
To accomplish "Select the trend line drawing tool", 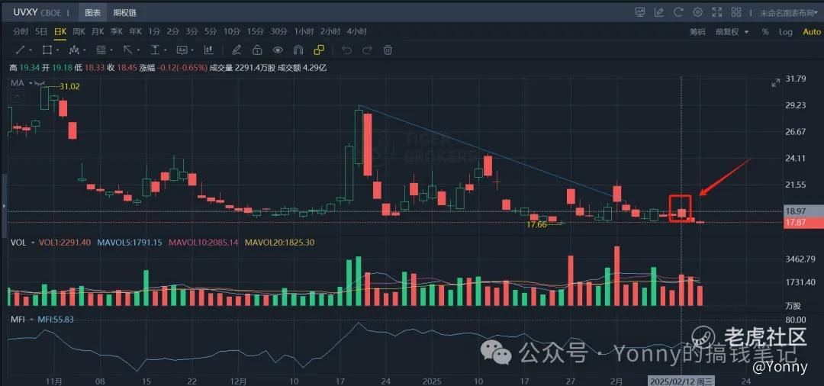I will 20,50.
